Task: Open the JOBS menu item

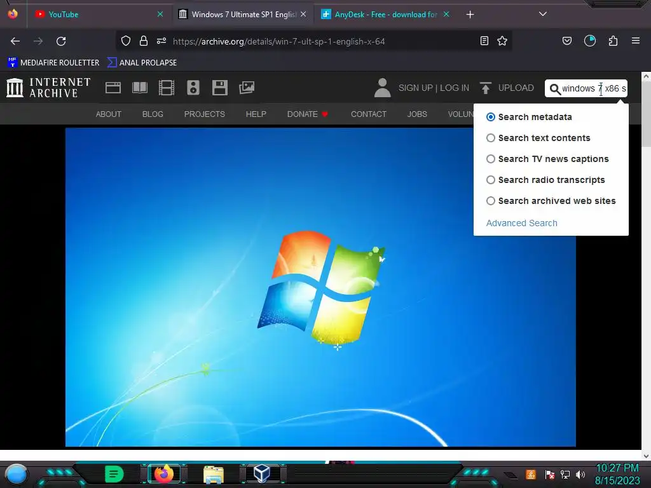Action: (417, 114)
